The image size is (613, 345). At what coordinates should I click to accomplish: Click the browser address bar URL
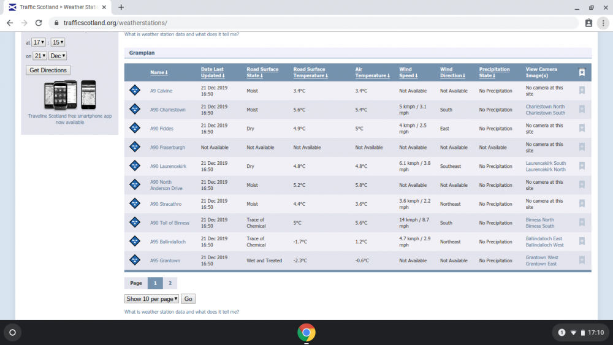point(115,23)
